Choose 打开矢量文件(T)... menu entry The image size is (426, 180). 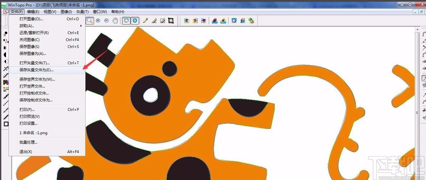point(47,63)
